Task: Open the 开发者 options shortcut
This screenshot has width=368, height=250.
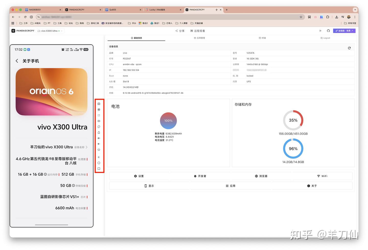Action: click(200, 176)
